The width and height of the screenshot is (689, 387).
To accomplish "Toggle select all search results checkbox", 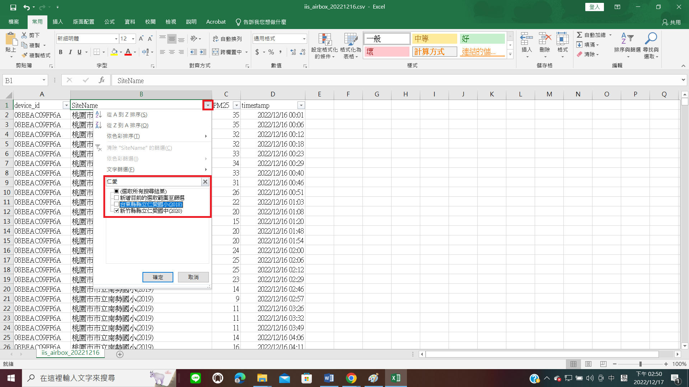I will [x=116, y=191].
